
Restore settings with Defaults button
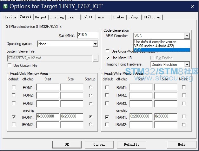pos(132,144)
